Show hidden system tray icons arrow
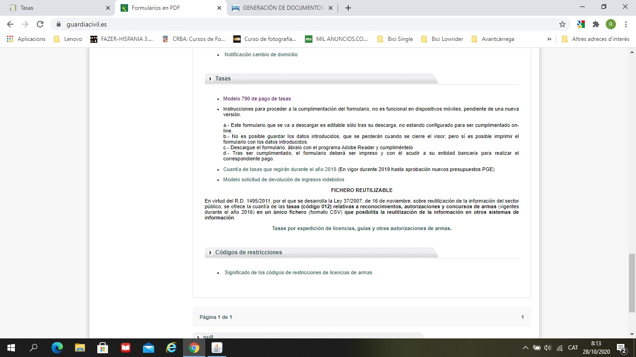636x357 pixels. [x=526, y=348]
